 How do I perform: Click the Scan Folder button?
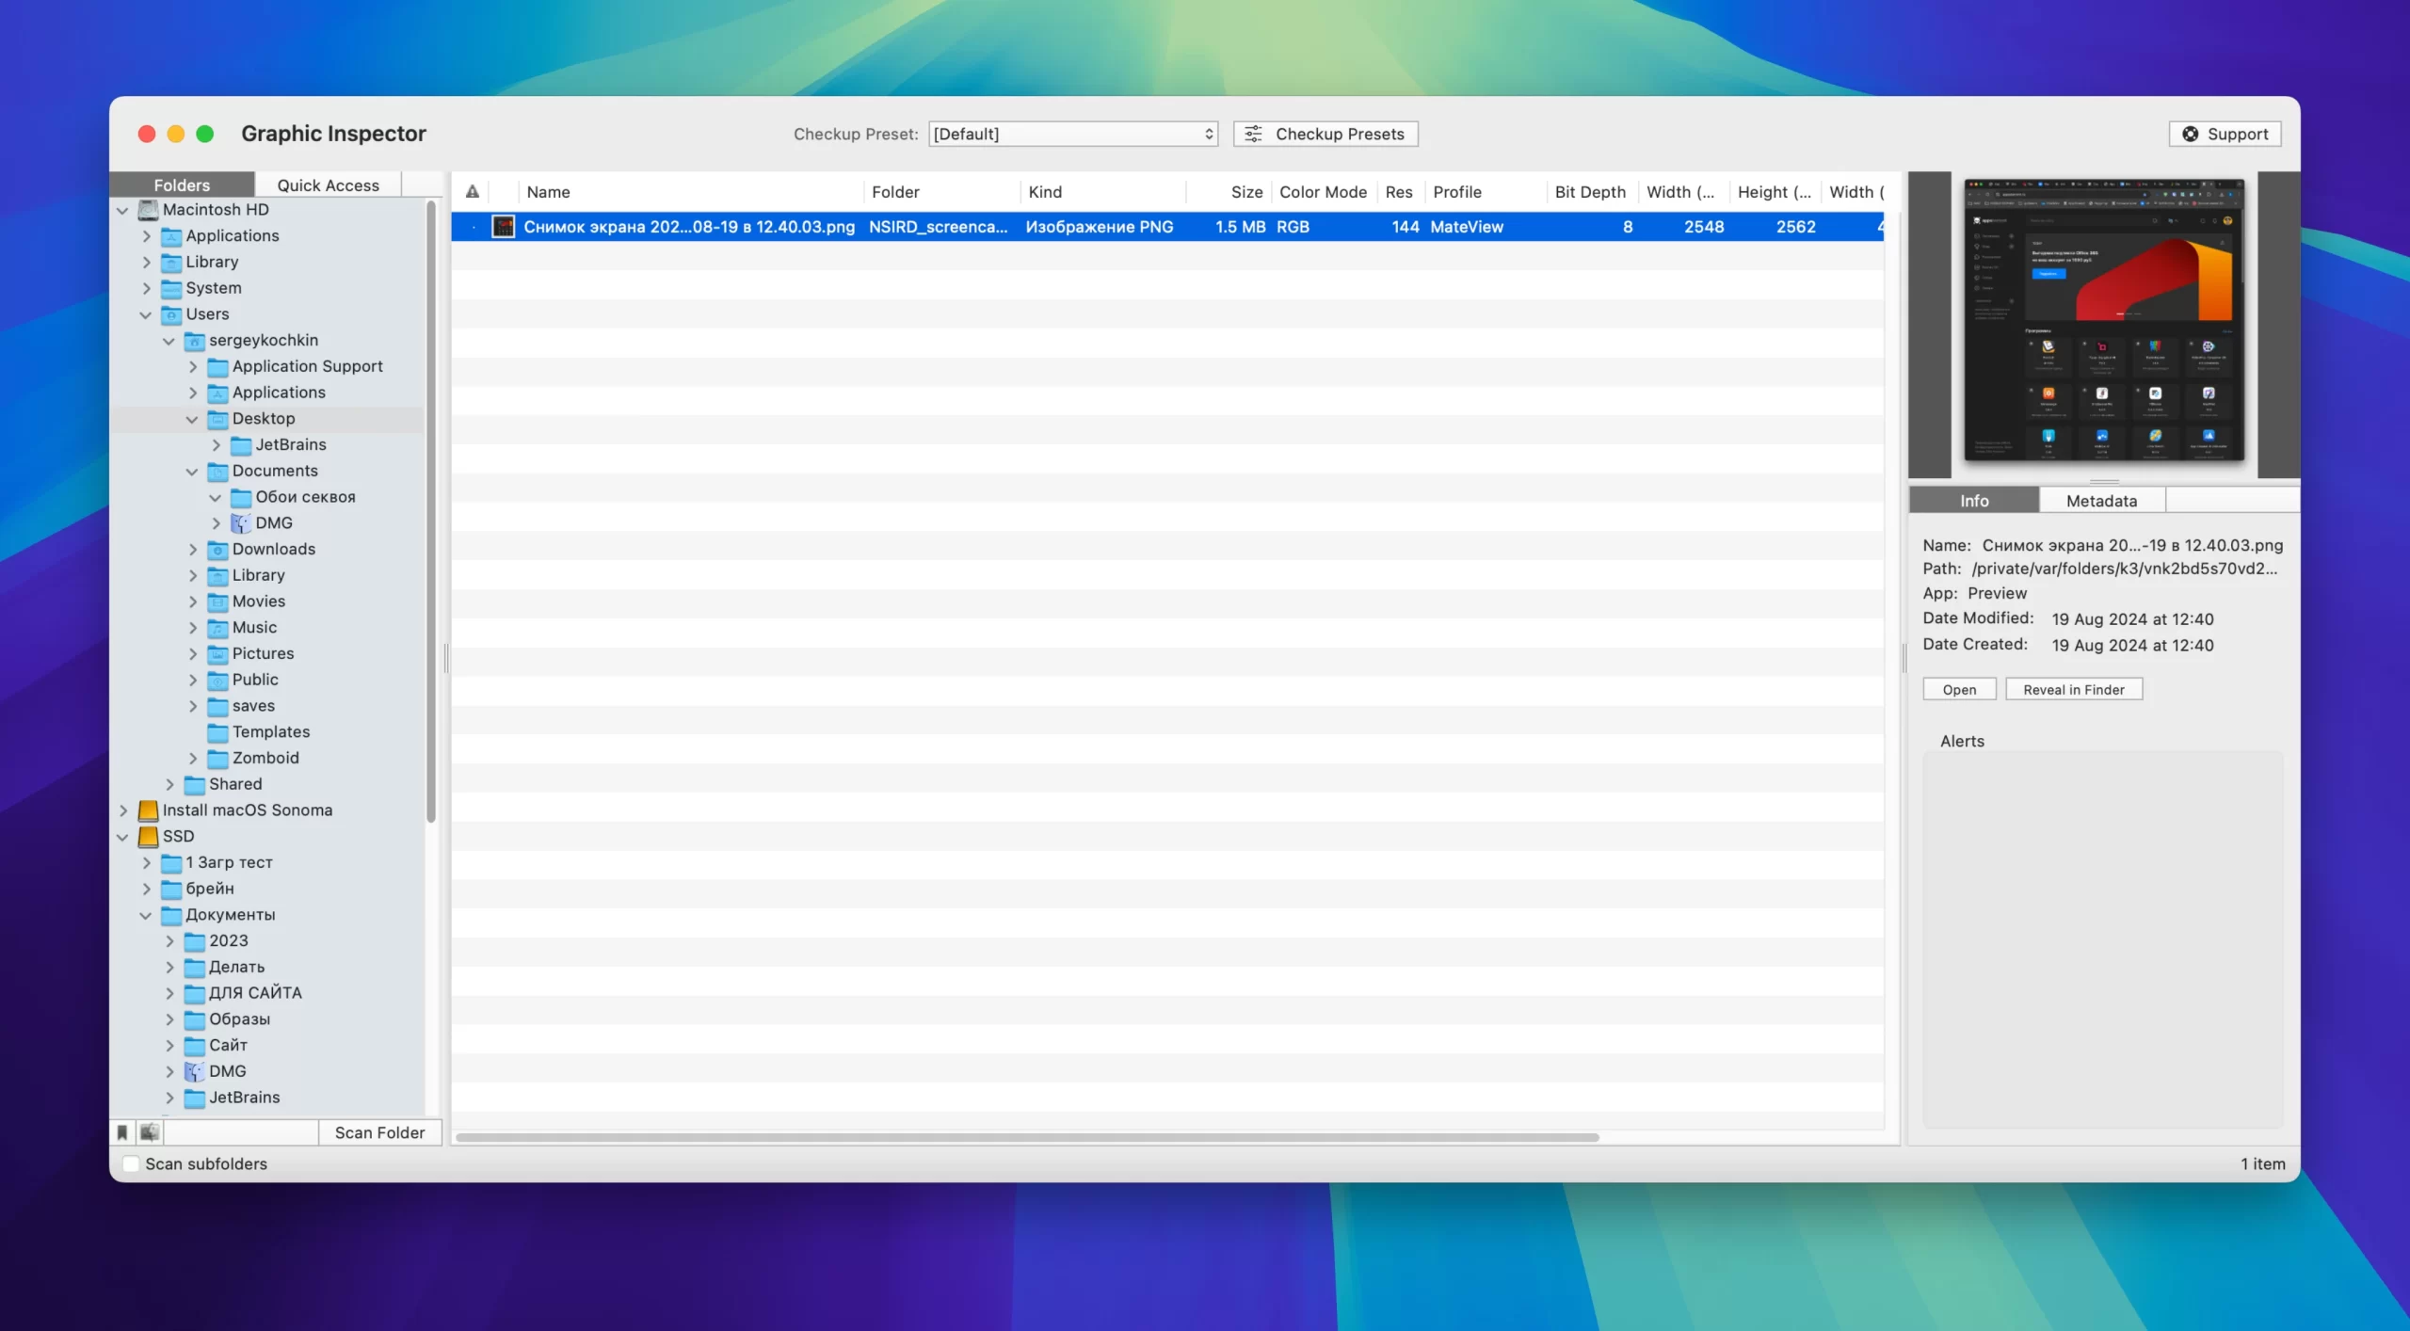coord(379,1132)
